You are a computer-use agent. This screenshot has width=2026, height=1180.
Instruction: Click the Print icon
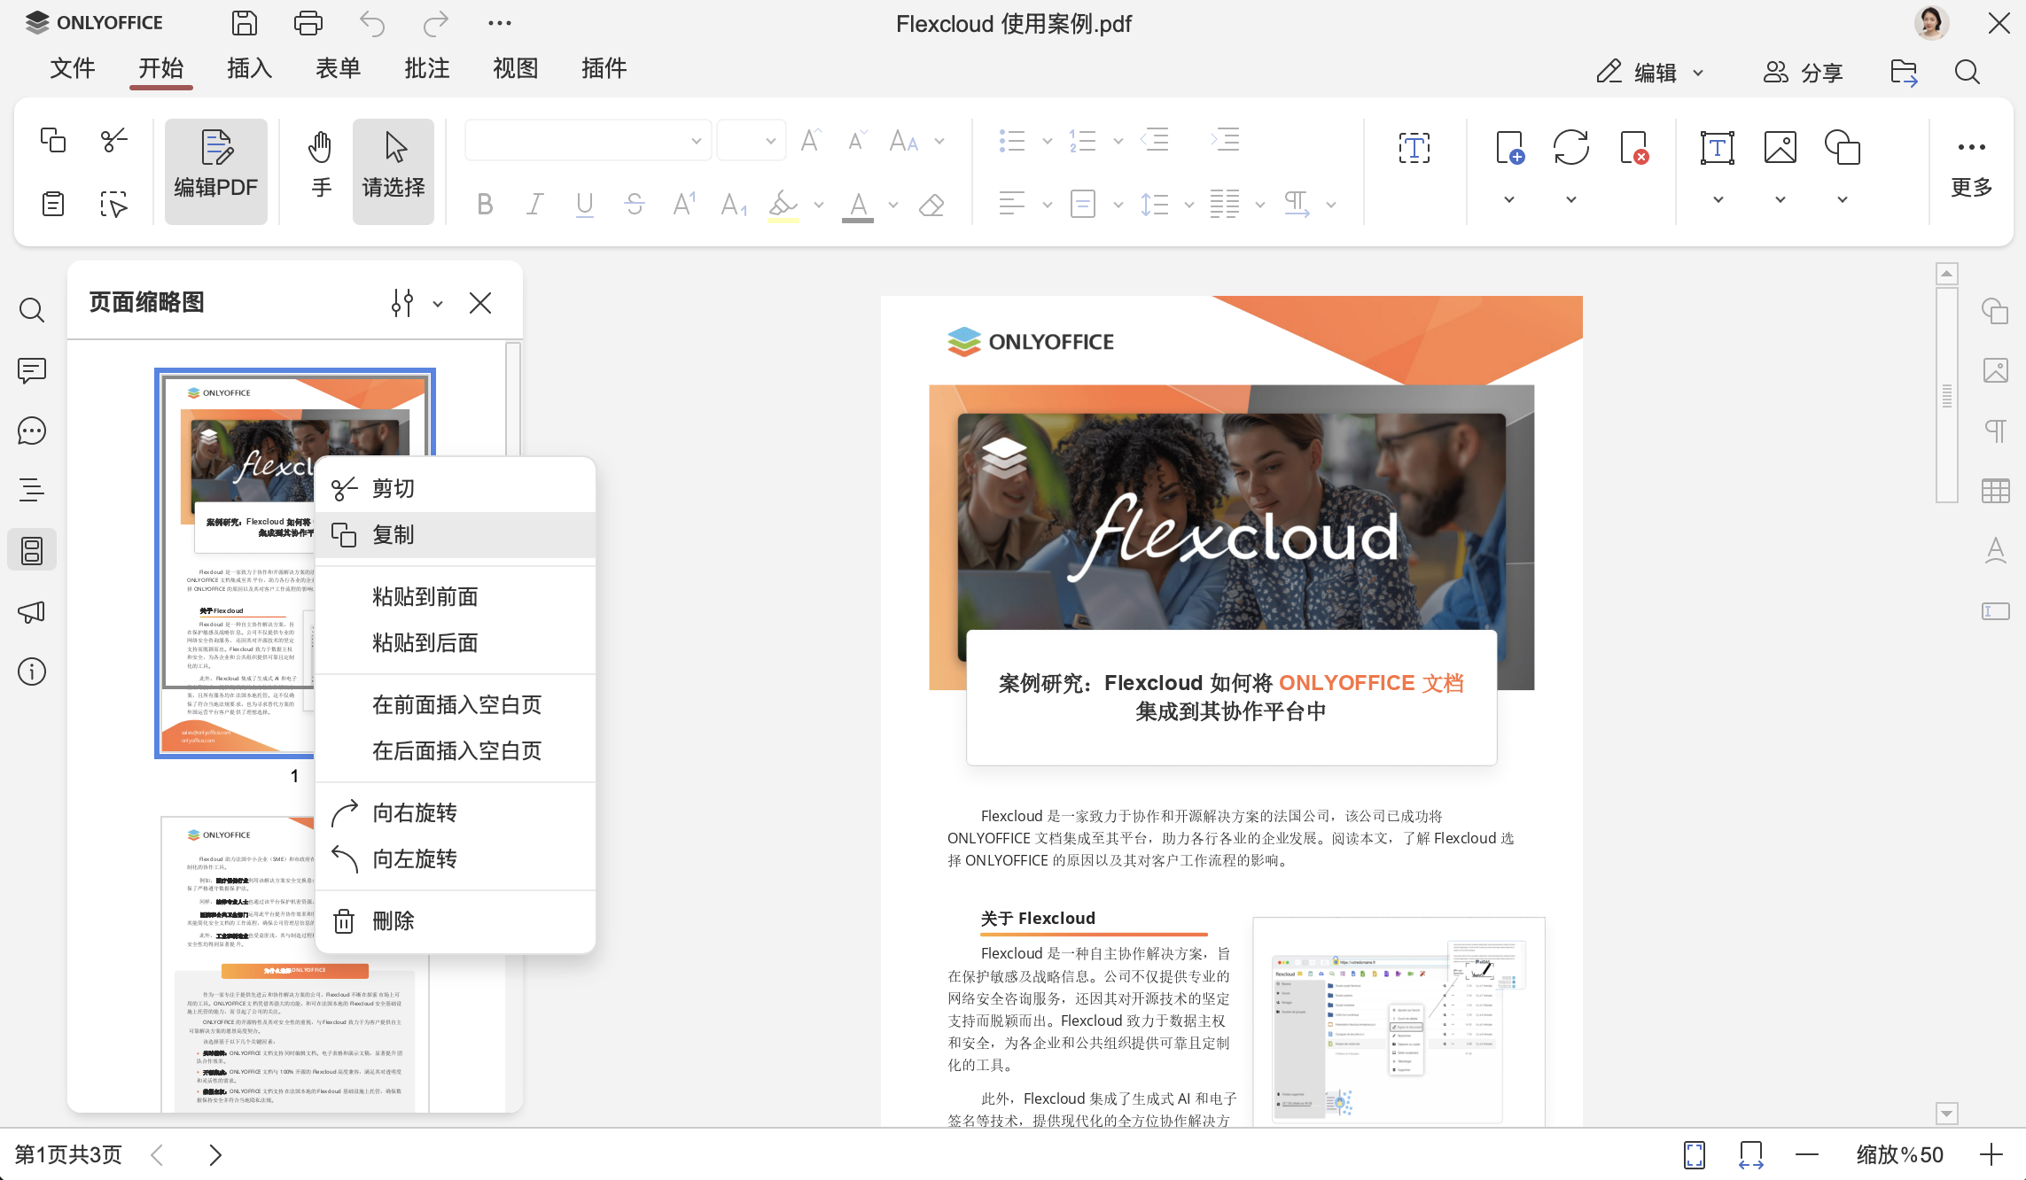click(x=308, y=23)
